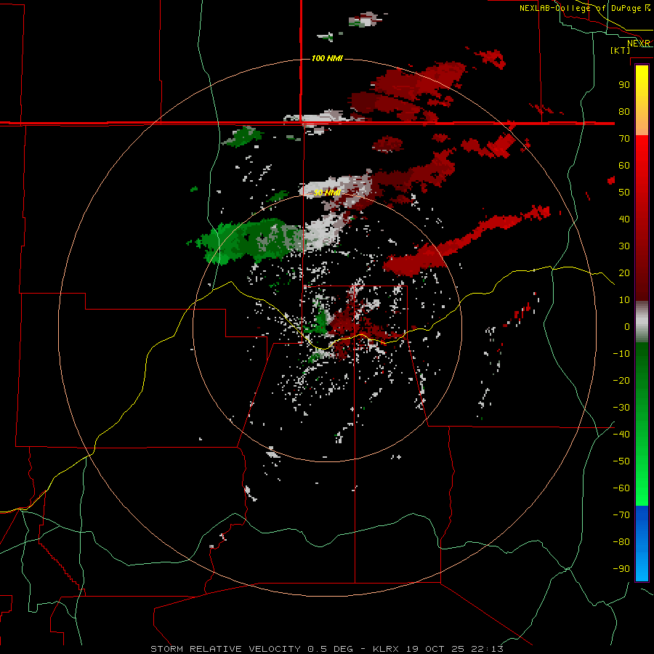Pick the blue color bar segment
Screen dimensions: 654x654
coord(642,544)
